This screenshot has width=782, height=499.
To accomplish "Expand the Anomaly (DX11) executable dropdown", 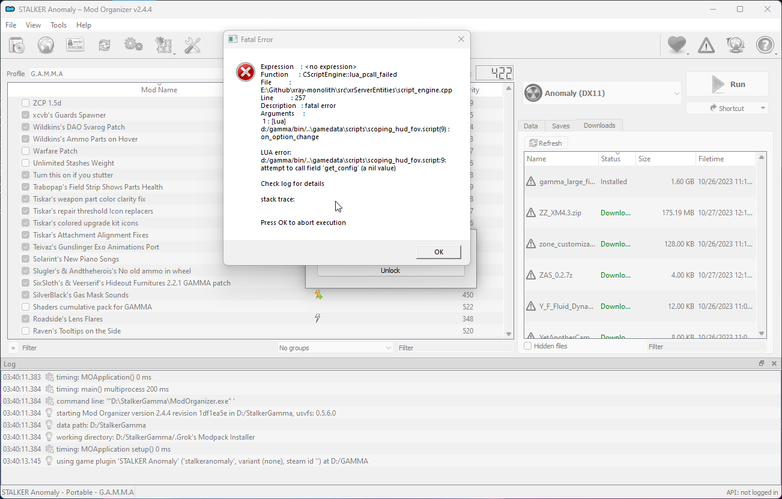I will pyautogui.click(x=602, y=94).
